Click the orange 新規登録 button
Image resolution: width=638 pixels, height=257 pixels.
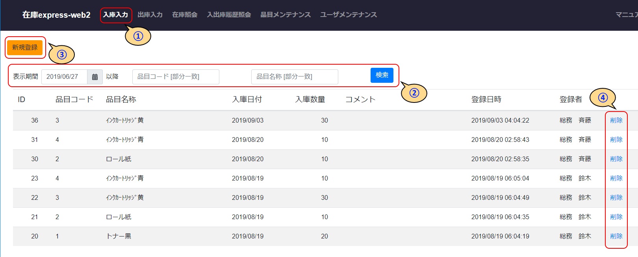tap(25, 48)
